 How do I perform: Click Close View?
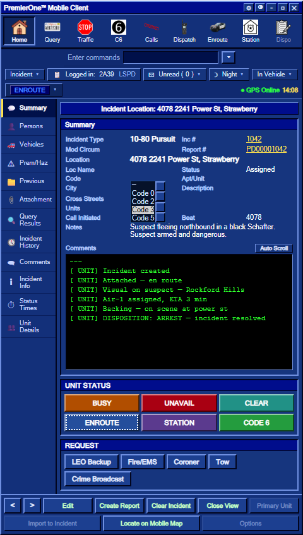click(x=223, y=506)
